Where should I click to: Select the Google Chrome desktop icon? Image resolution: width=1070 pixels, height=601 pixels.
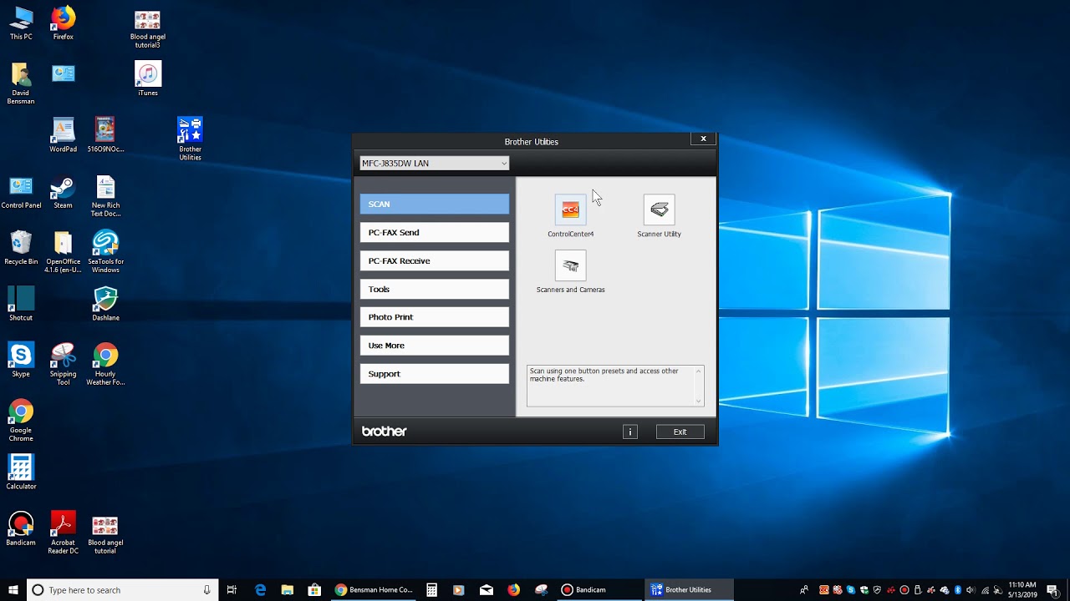21,421
